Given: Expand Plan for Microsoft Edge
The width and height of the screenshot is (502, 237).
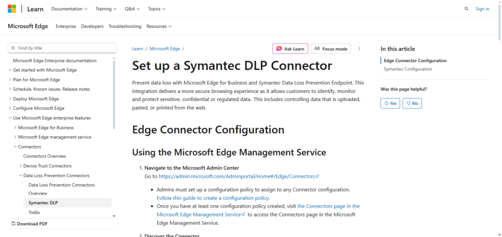Looking at the screenshot, I should tap(34, 80).
